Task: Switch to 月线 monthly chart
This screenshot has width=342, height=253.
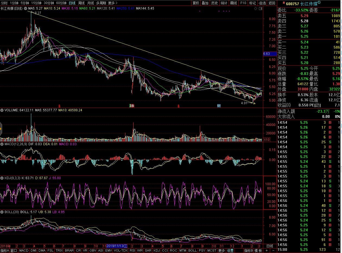Action: (91, 3)
